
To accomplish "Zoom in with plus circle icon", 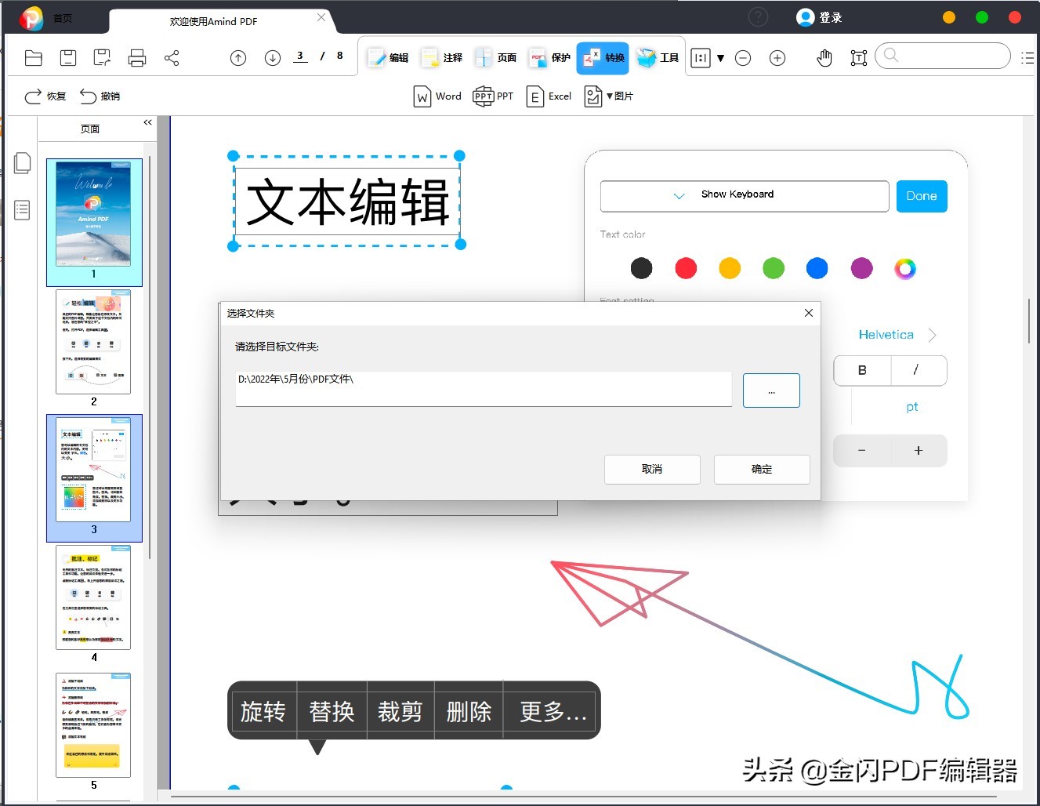I will 777,58.
